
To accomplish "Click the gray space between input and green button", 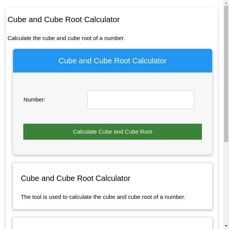I will (x=113, y=116).
